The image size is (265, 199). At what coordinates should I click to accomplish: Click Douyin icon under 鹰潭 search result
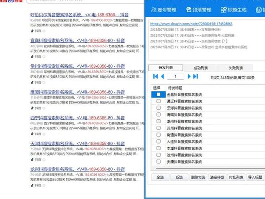pos(32,108)
